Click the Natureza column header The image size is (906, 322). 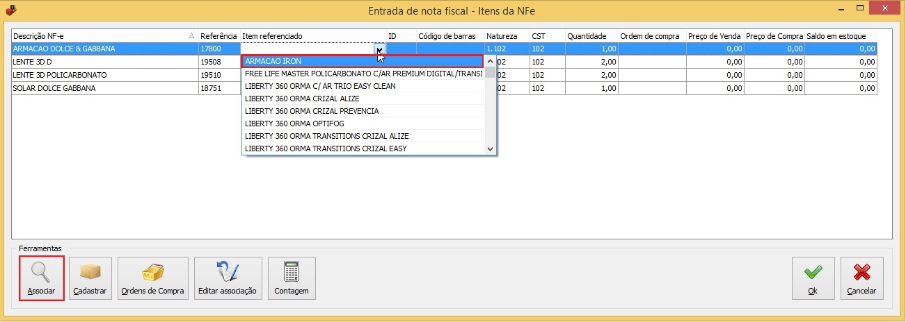[507, 36]
